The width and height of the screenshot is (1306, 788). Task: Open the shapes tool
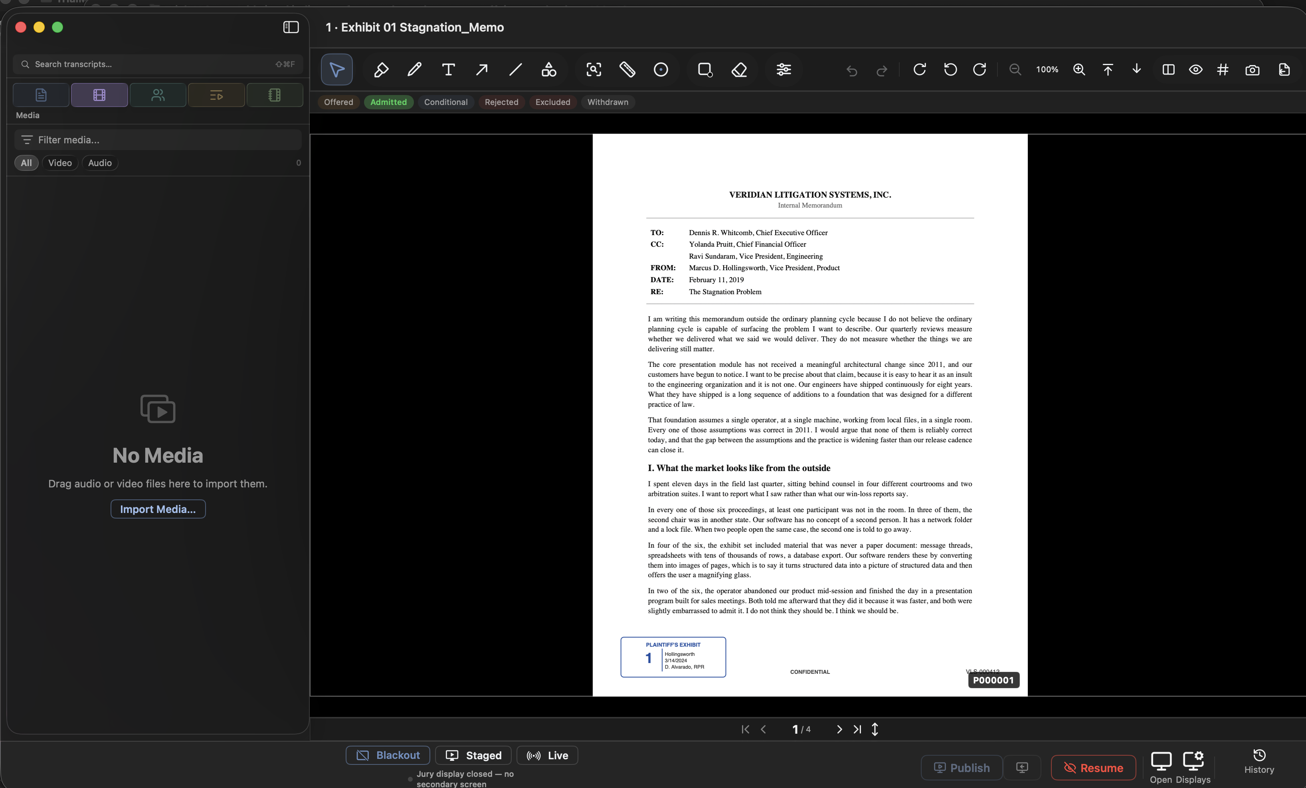(548, 69)
